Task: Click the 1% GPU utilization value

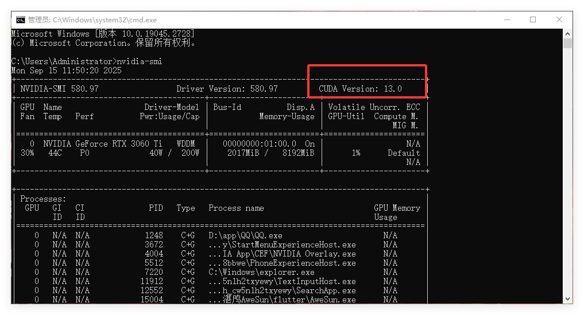Action: pos(356,153)
